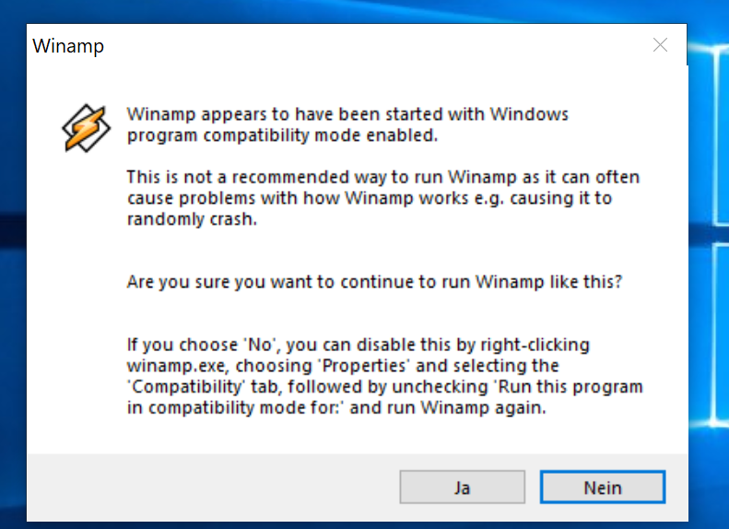Click the 'Are you sure' question text
The height and width of the screenshot is (529, 729).
(x=374, y=282)
